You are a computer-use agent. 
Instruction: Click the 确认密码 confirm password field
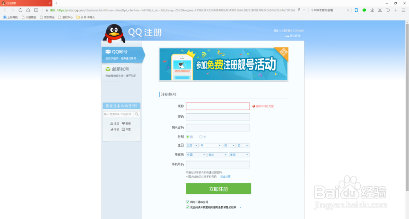tap(218, 127)
